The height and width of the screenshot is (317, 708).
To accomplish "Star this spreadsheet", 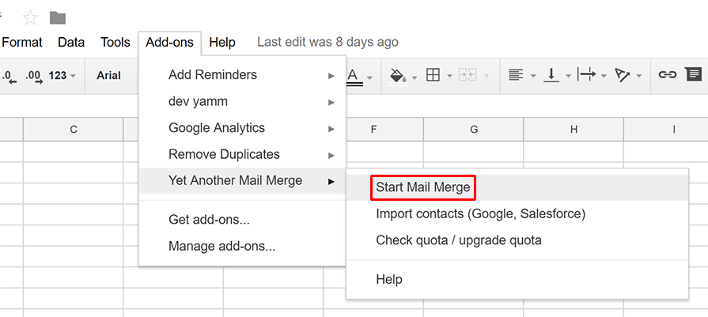I will point(30,17).
